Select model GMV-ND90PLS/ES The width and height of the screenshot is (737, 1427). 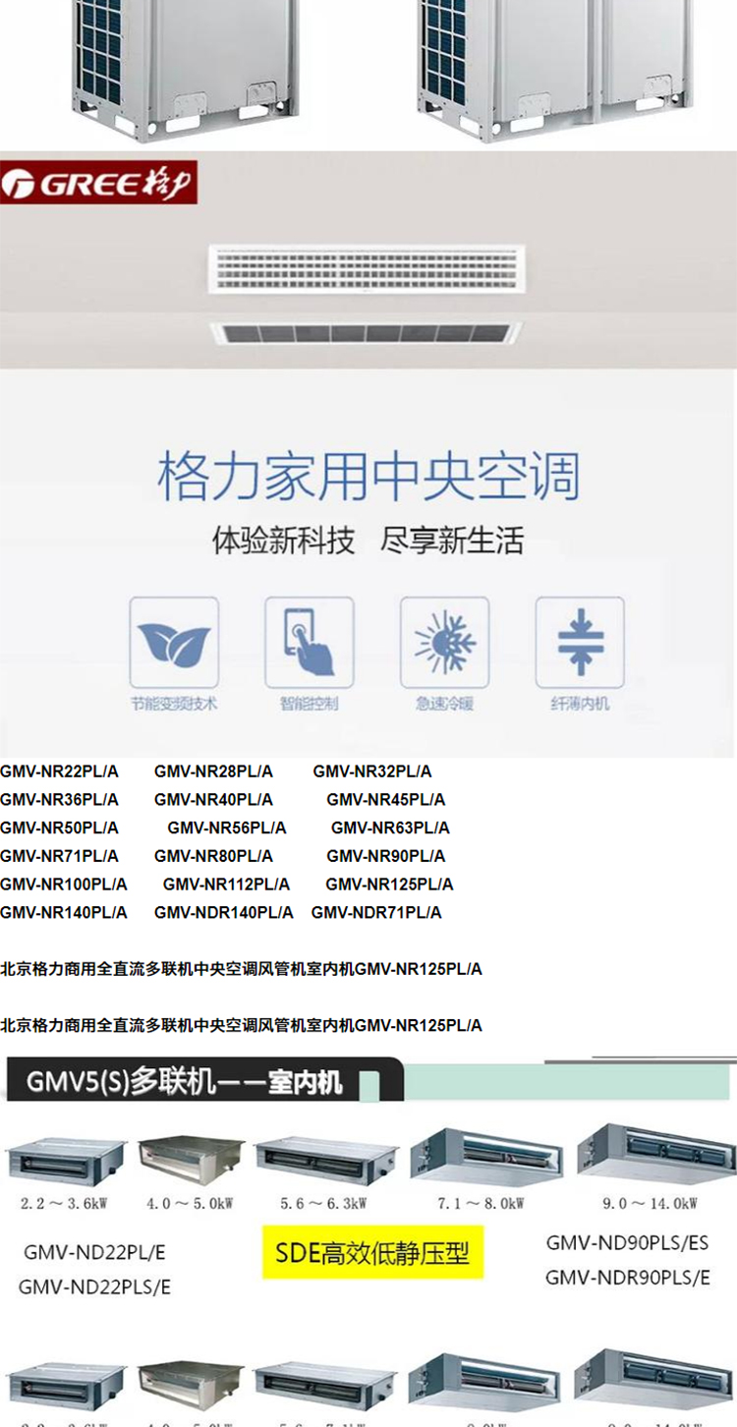point(628,1243)
